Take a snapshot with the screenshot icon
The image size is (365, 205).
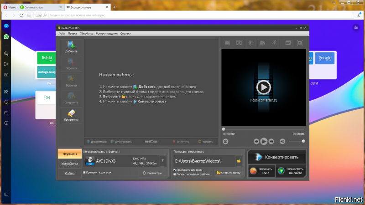click(225, 141)
